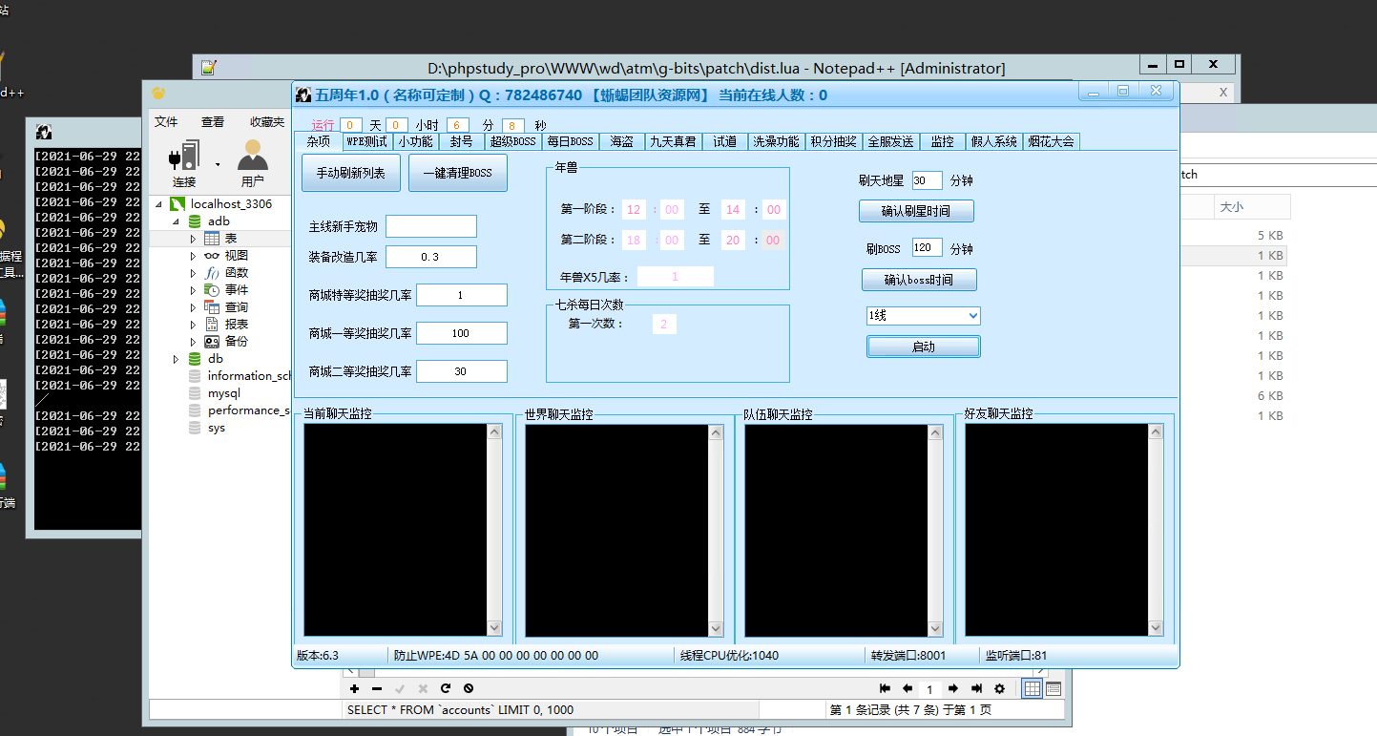Click the 查询 query icon
1377x736 pixels.
(212, 306)
